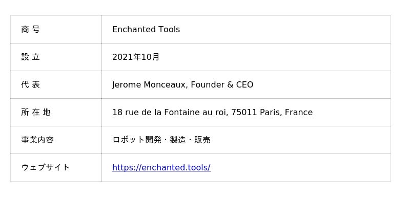Image resolution: width=410 pixels, height=197 pixels.
Task: Select the ロボット開発・製造・販売 text
Action: point(161,140)
